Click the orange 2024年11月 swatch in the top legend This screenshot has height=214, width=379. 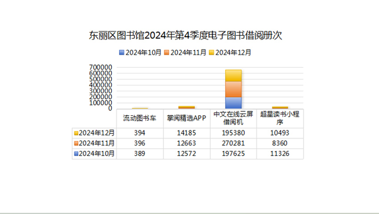[167, 53]
